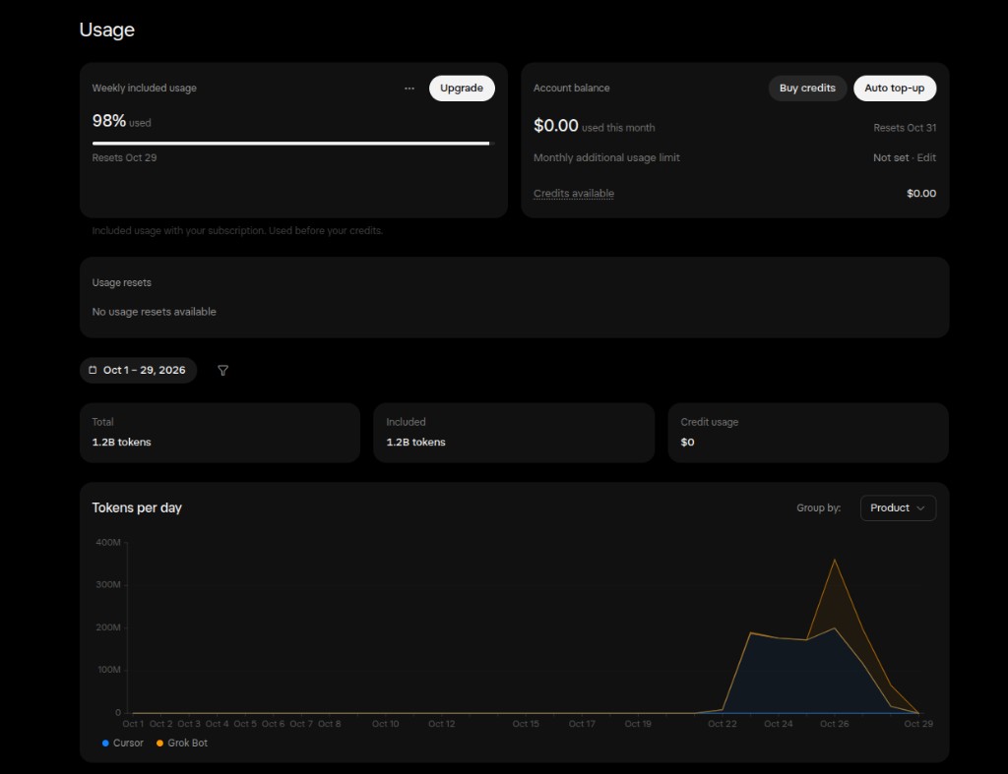The height and width of the screenshot is (774, 1008).
Task: Click the '400M' y-axis label
Action: [108, 542]
